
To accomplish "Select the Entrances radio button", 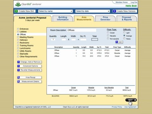I will click(x=18, y=29).
